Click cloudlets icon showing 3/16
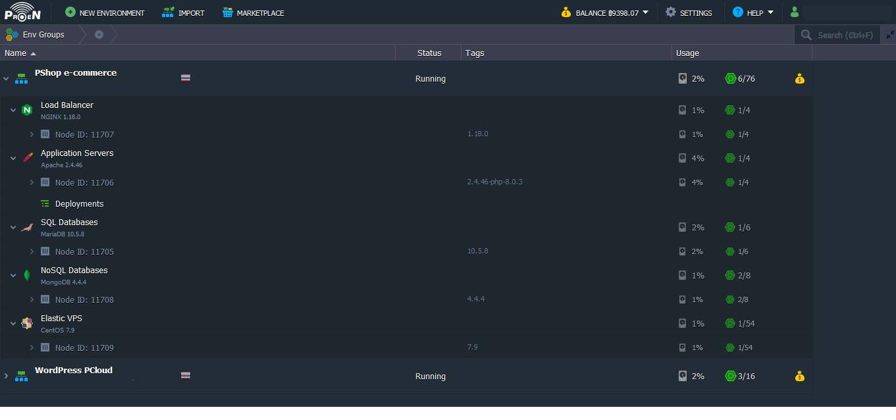The image size is (896, 420). coord(730,376)
